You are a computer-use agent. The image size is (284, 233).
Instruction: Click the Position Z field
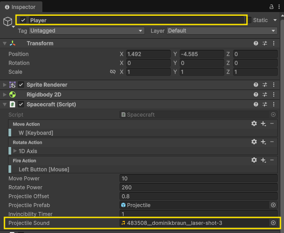[255, 54]
